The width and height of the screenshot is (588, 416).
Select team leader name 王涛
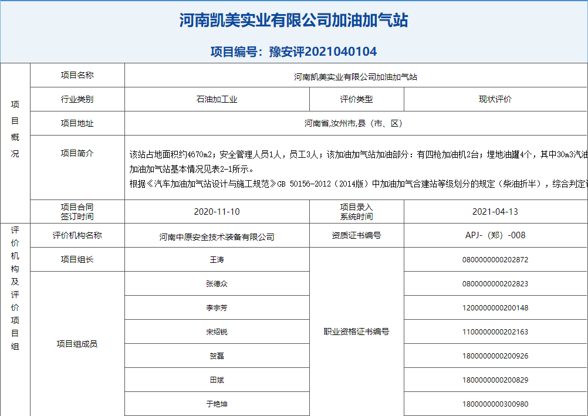point(217,259)
